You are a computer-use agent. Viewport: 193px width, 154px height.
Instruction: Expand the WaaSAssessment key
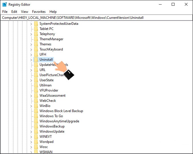(x=31, y=96)
